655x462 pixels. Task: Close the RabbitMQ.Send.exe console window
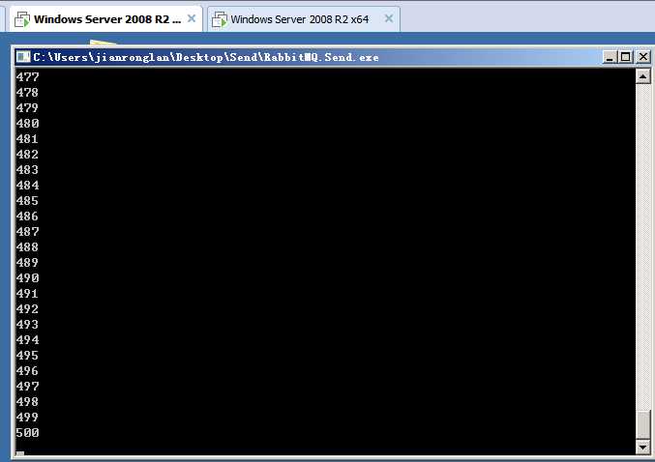[x=642, y=57]
